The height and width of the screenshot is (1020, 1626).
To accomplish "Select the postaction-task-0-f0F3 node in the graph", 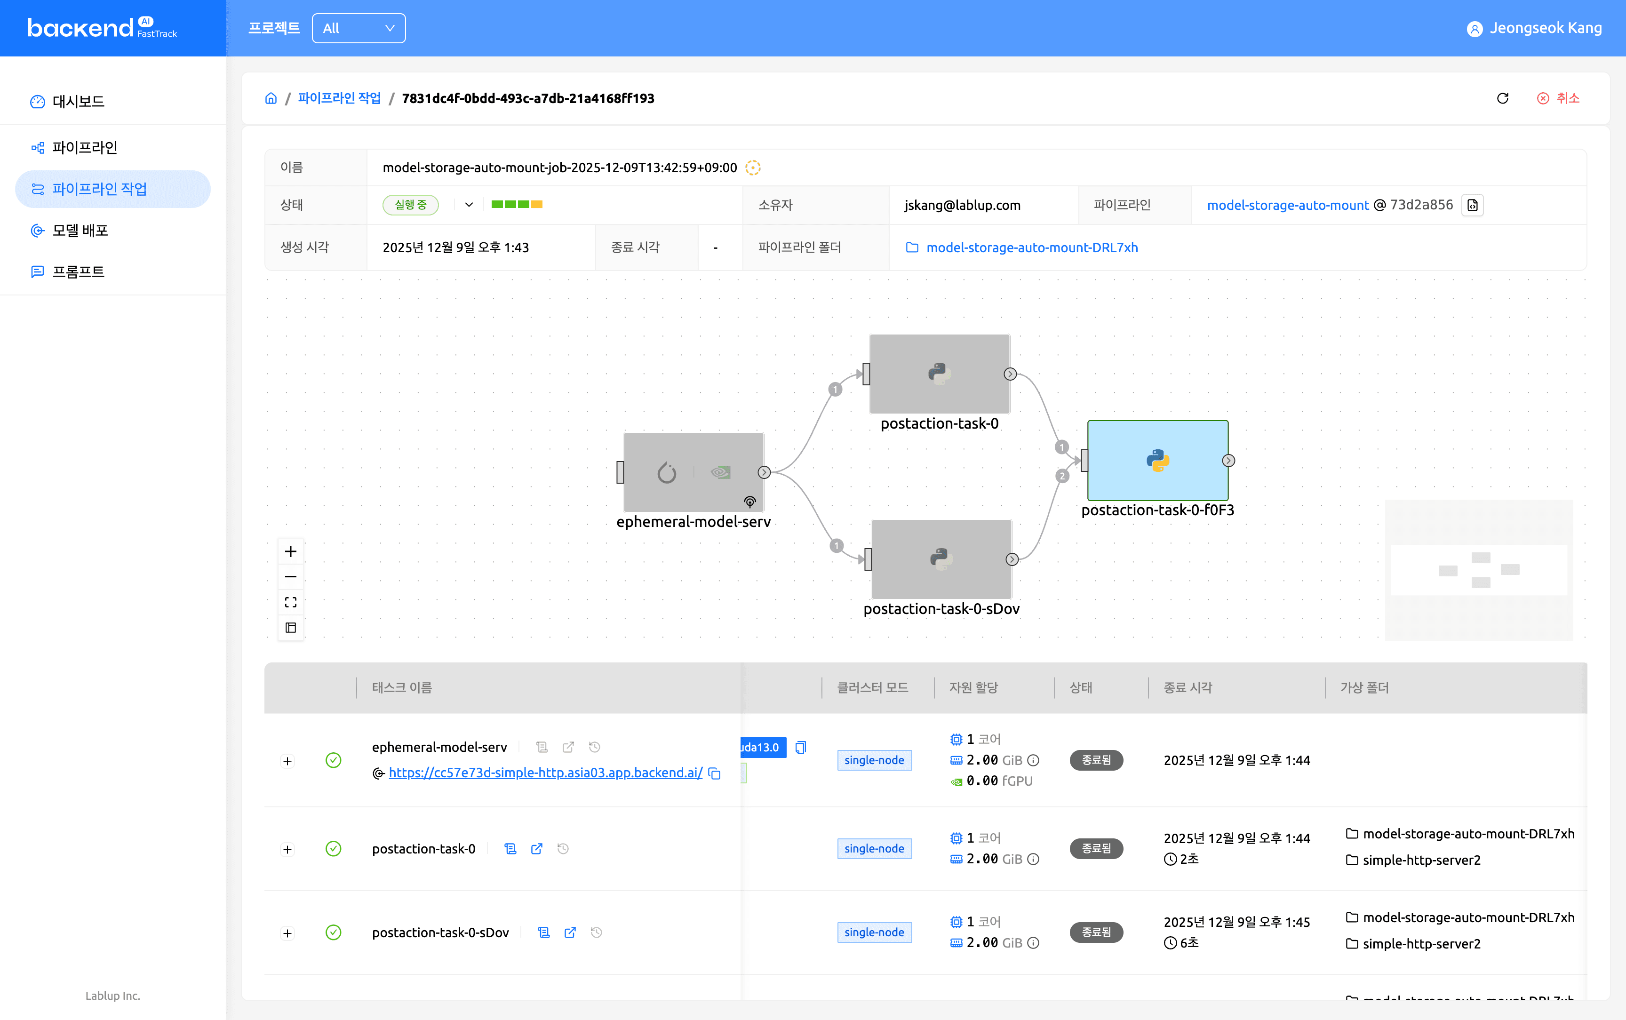I will (x=1157, y=460).
